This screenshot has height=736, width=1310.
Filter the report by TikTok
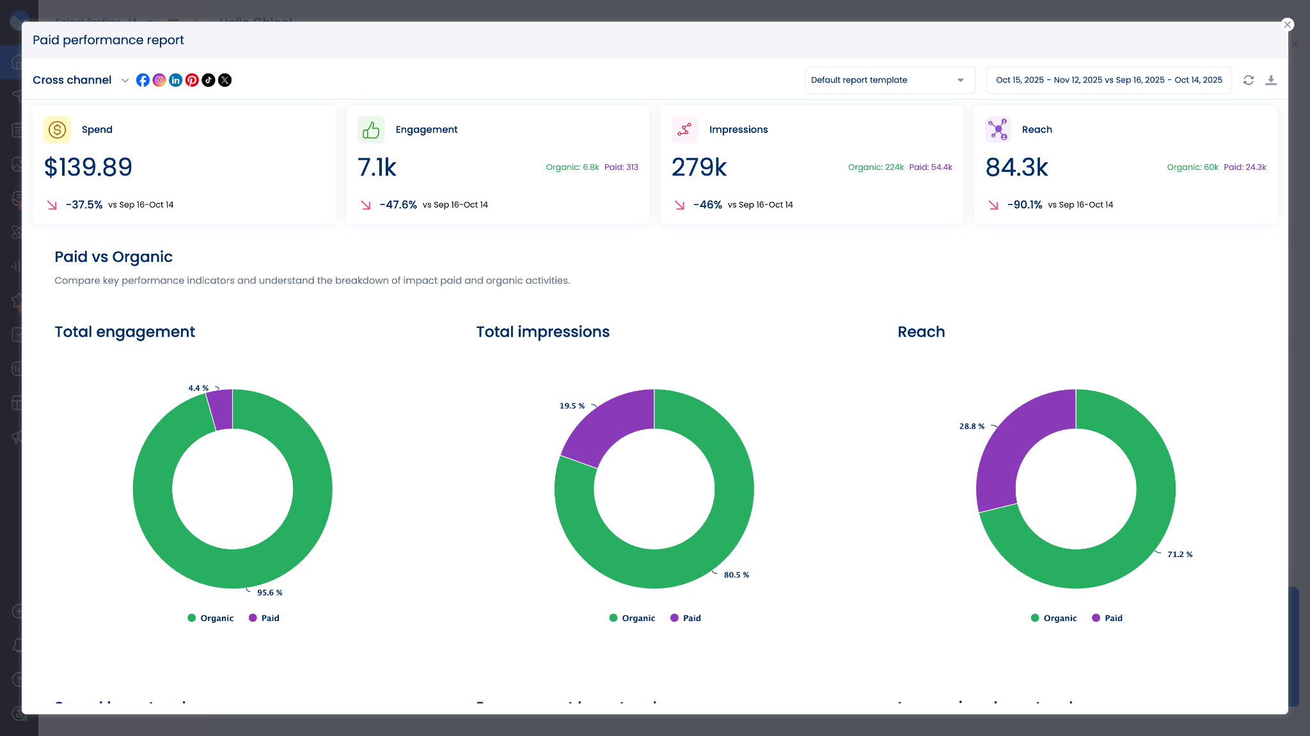click(x=209, y=80)
